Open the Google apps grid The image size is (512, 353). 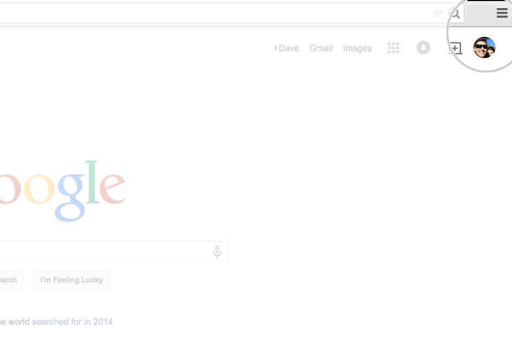point(393,48)
